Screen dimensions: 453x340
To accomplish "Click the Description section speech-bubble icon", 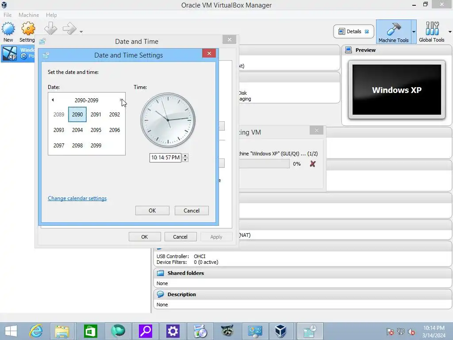I will pos(160,294).
